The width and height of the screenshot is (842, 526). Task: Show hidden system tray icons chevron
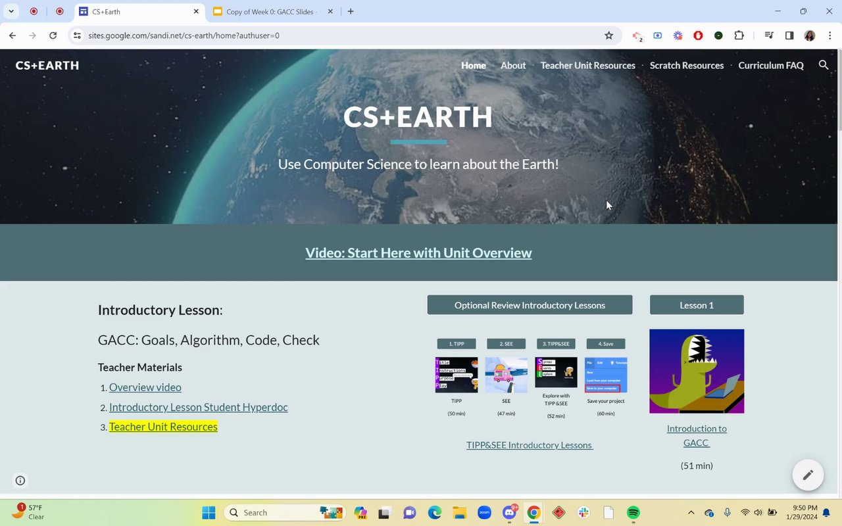pyautogui.click(x=691, y=512)
